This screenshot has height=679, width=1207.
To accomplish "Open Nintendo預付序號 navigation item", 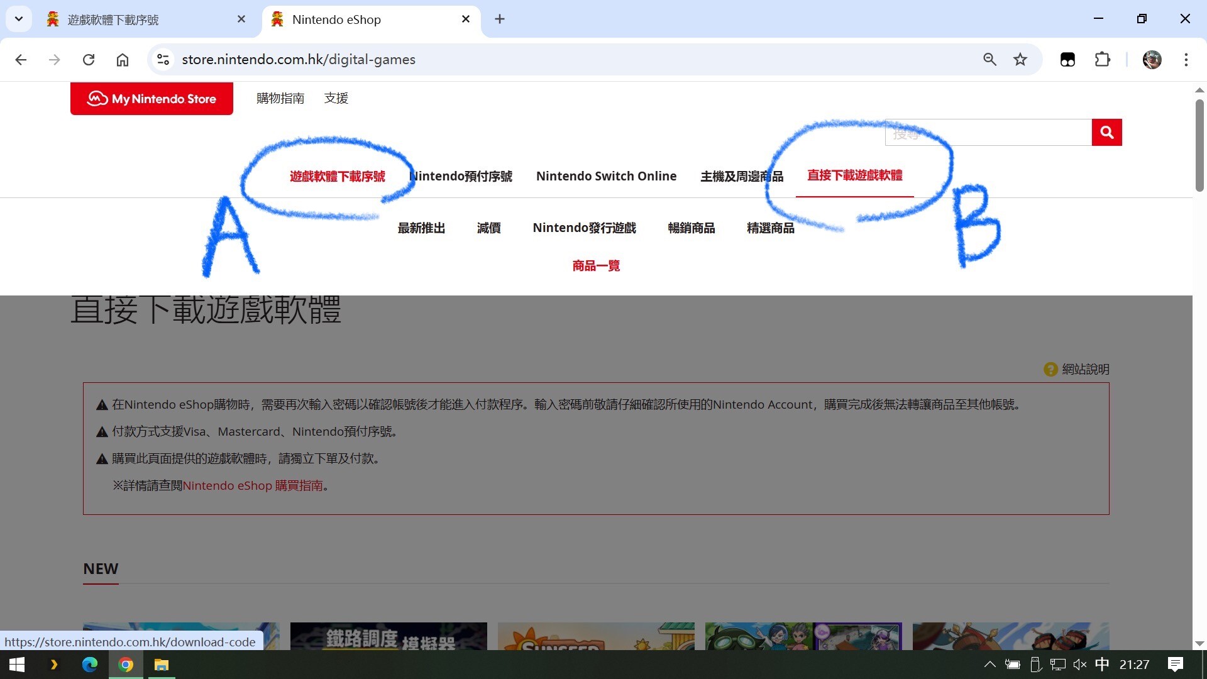I will (x=461, y=177).
